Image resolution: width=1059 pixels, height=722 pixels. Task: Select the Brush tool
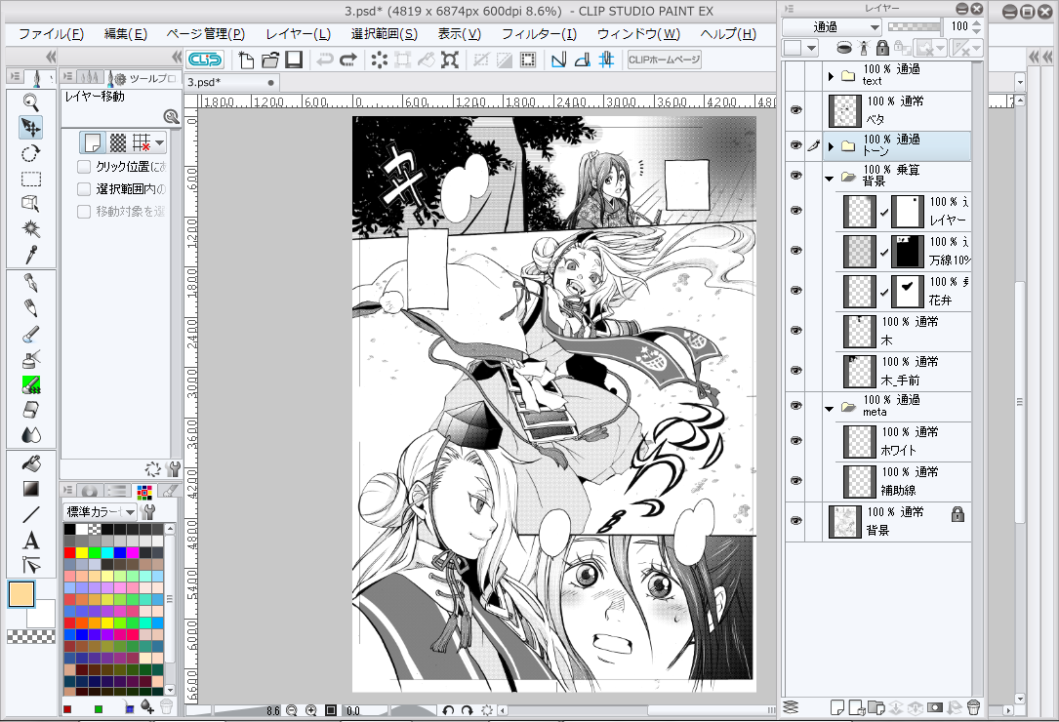pyautogui.click(x=31, y=334)
